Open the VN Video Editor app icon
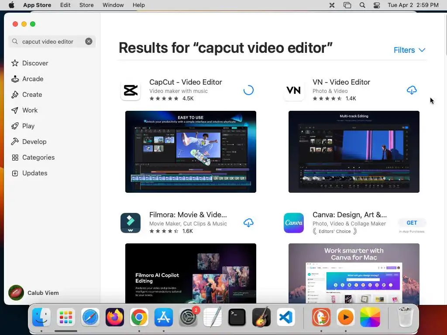Screen dimensions: 447x335 (x=294, y=90)
